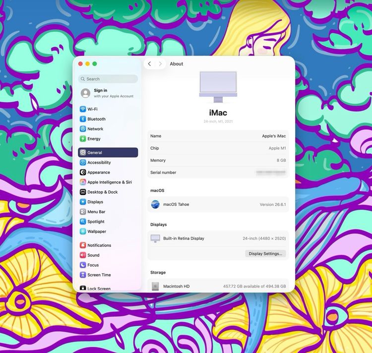Click Version 26.6.1 text
This screenshot has height=353, width=372.
[x=273, y=205]
